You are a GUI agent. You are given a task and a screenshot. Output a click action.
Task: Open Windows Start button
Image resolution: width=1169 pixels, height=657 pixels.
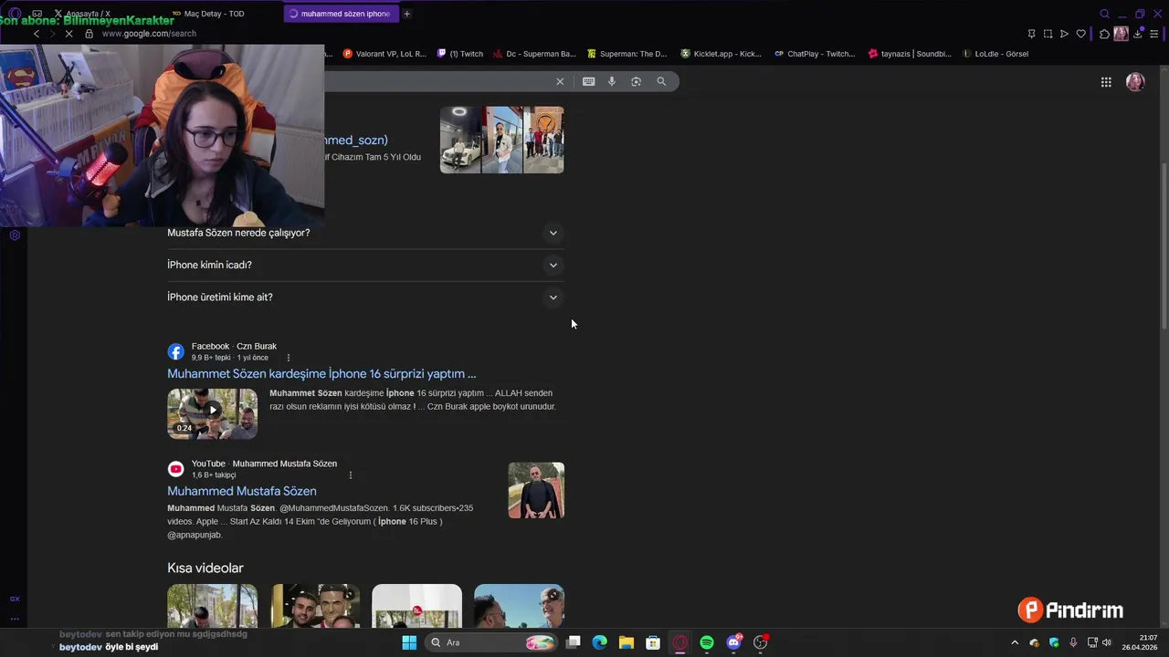tap(409, 642)
